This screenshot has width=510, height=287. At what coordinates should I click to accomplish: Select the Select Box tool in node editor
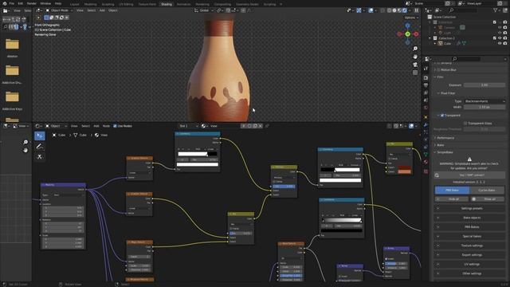pos(40,136)
